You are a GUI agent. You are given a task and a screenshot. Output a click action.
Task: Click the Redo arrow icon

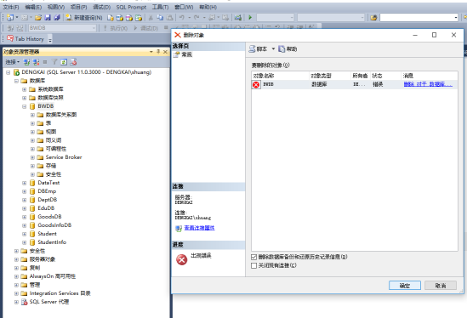(x=196, y=18)
